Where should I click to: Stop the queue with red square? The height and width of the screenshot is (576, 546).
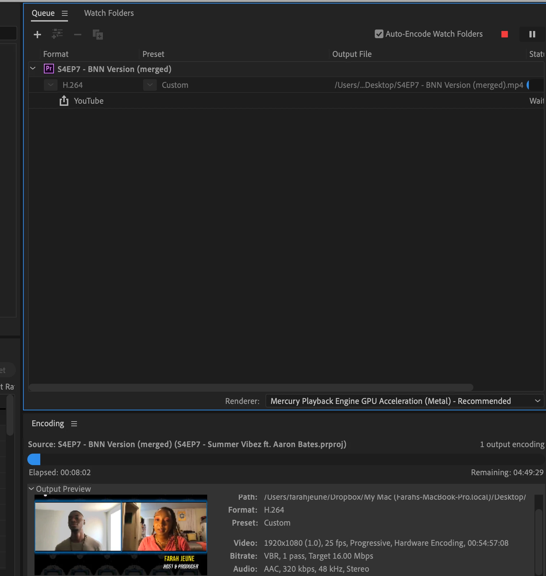pos(505,34)
